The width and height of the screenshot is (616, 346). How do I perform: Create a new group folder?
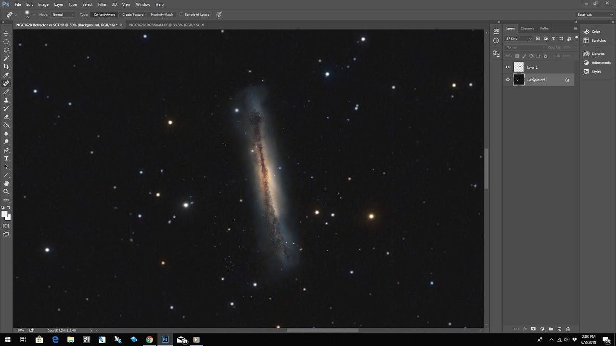click(551, 329)
